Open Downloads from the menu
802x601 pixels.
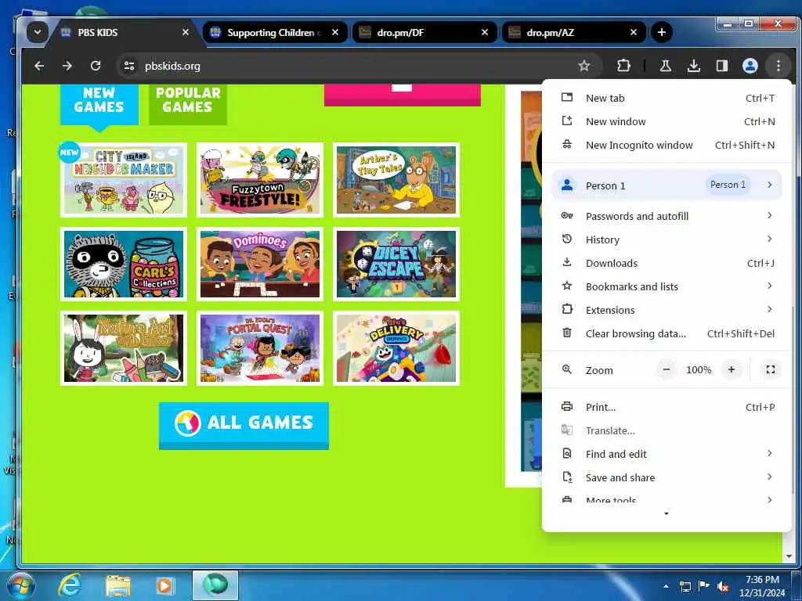[667, 263]
